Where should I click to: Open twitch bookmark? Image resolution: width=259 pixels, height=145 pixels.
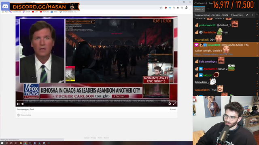26,12
